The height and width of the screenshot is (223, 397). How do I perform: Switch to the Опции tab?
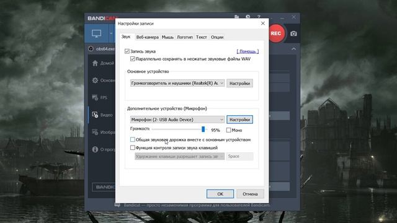tap(217, 37)
